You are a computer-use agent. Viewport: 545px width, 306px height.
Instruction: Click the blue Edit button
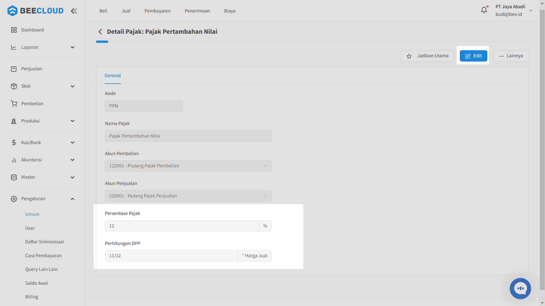click(x=473, y=56)
